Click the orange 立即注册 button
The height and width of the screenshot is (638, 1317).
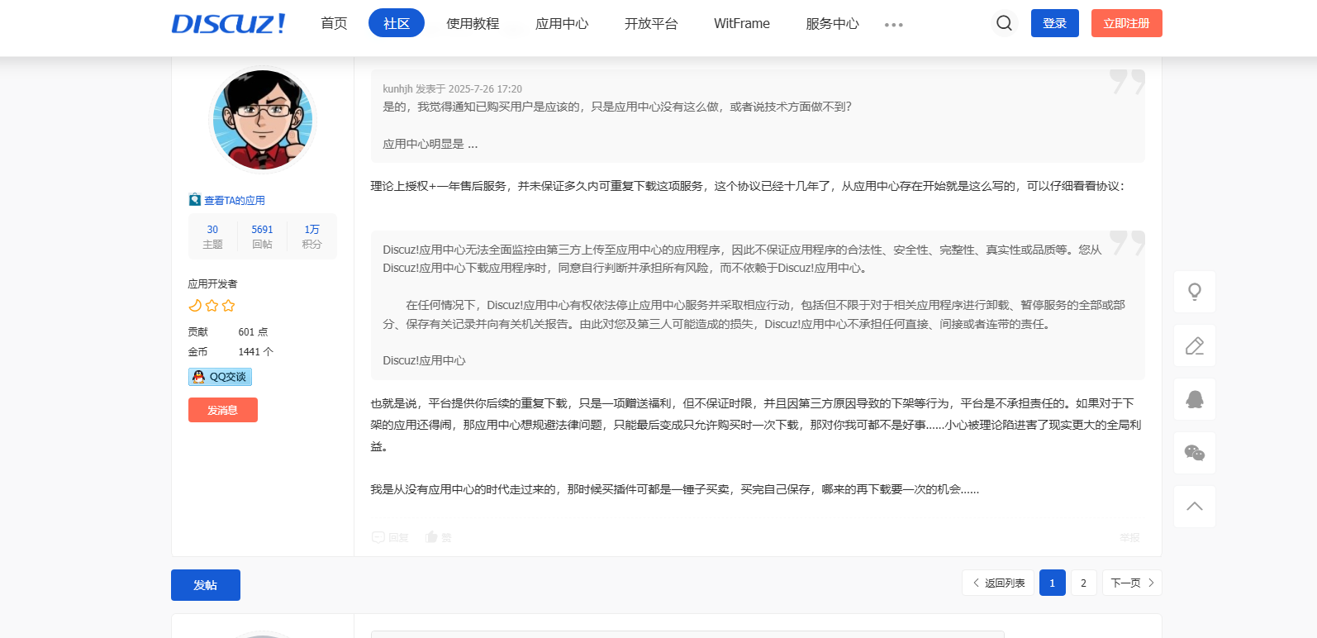point(1127,23)
